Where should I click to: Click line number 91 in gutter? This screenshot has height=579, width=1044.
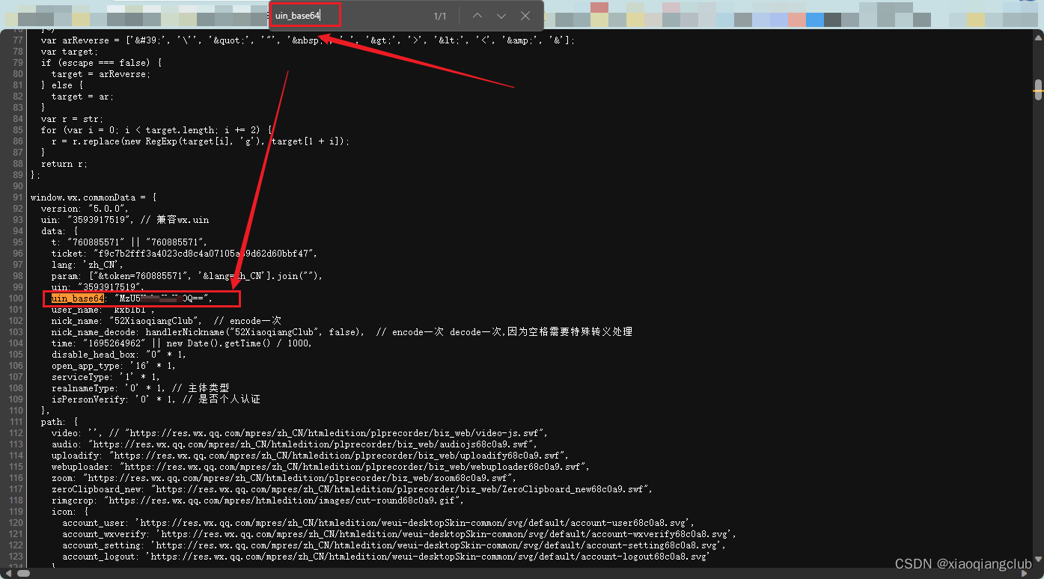[18, 197]
